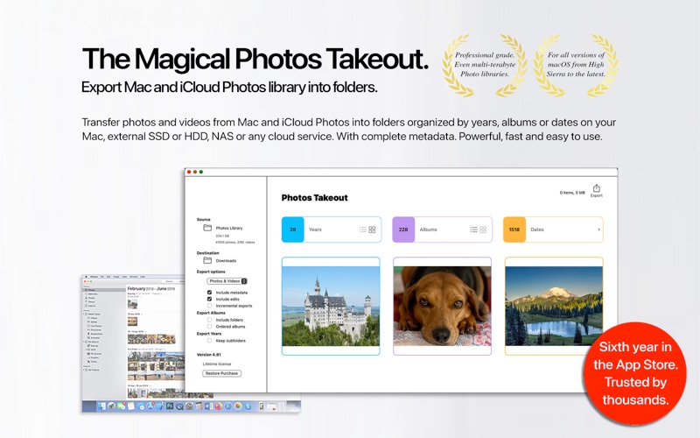Tick the Keep subfolders checkbox
Screen dimensions: 700x438
point(209,340)
